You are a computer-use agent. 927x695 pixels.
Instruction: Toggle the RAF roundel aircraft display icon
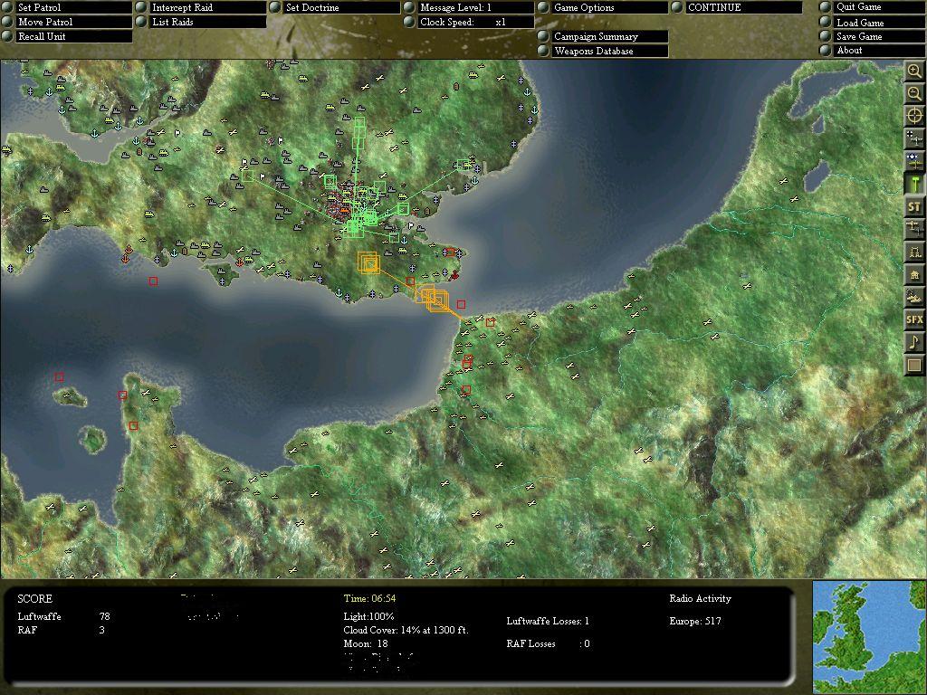tap(914, 161)
